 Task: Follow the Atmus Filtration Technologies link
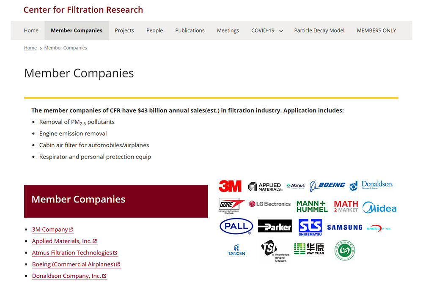(x=72, y=253)
